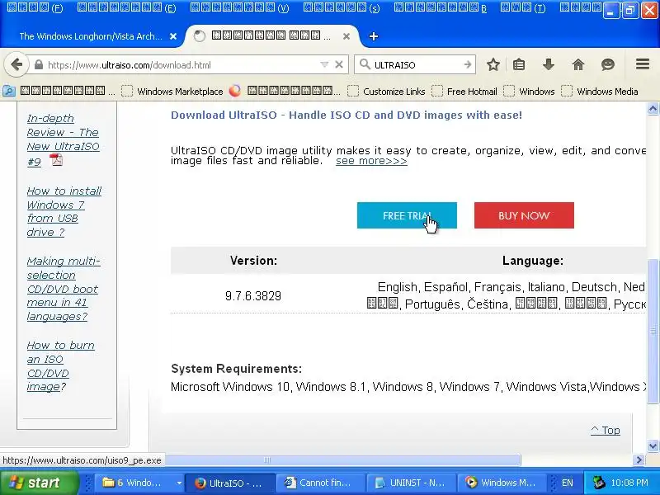
Task: Click the padlock icon in address bar
Action: coord(39,65)
